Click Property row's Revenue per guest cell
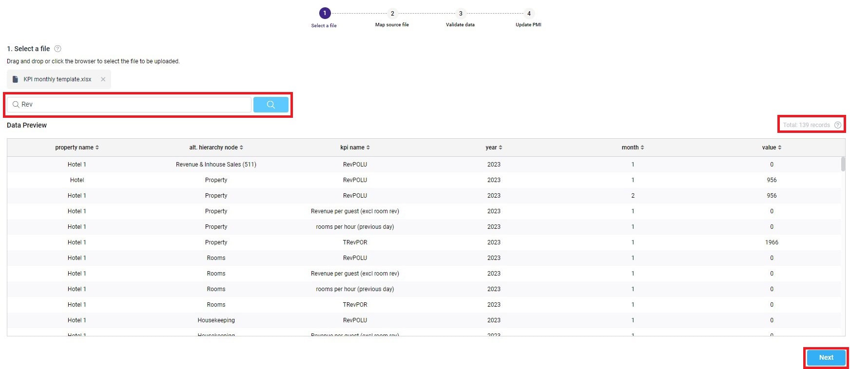This screenshot has height=369, width=850. pyautogui.click(x=355, y=211)
